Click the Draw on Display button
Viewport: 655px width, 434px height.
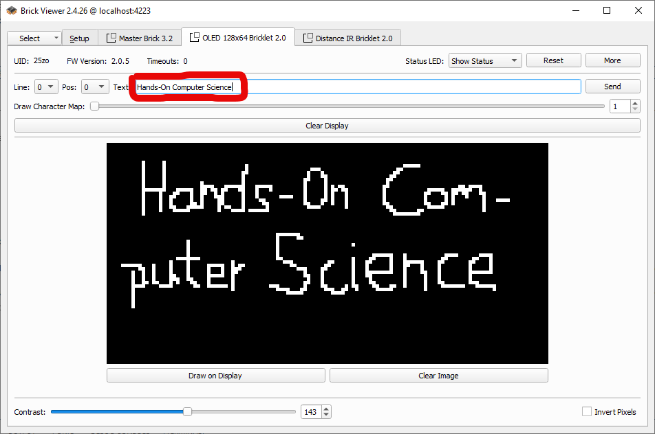[x=215, y=376]
